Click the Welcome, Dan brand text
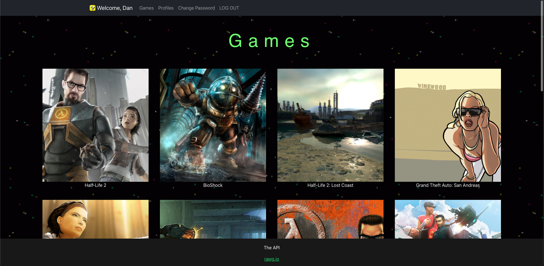Viewport: 544px width, 266px height. pos(115,8)
